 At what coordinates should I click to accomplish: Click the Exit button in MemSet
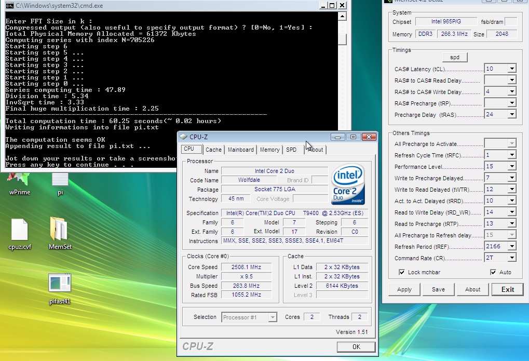pos(508,289)
